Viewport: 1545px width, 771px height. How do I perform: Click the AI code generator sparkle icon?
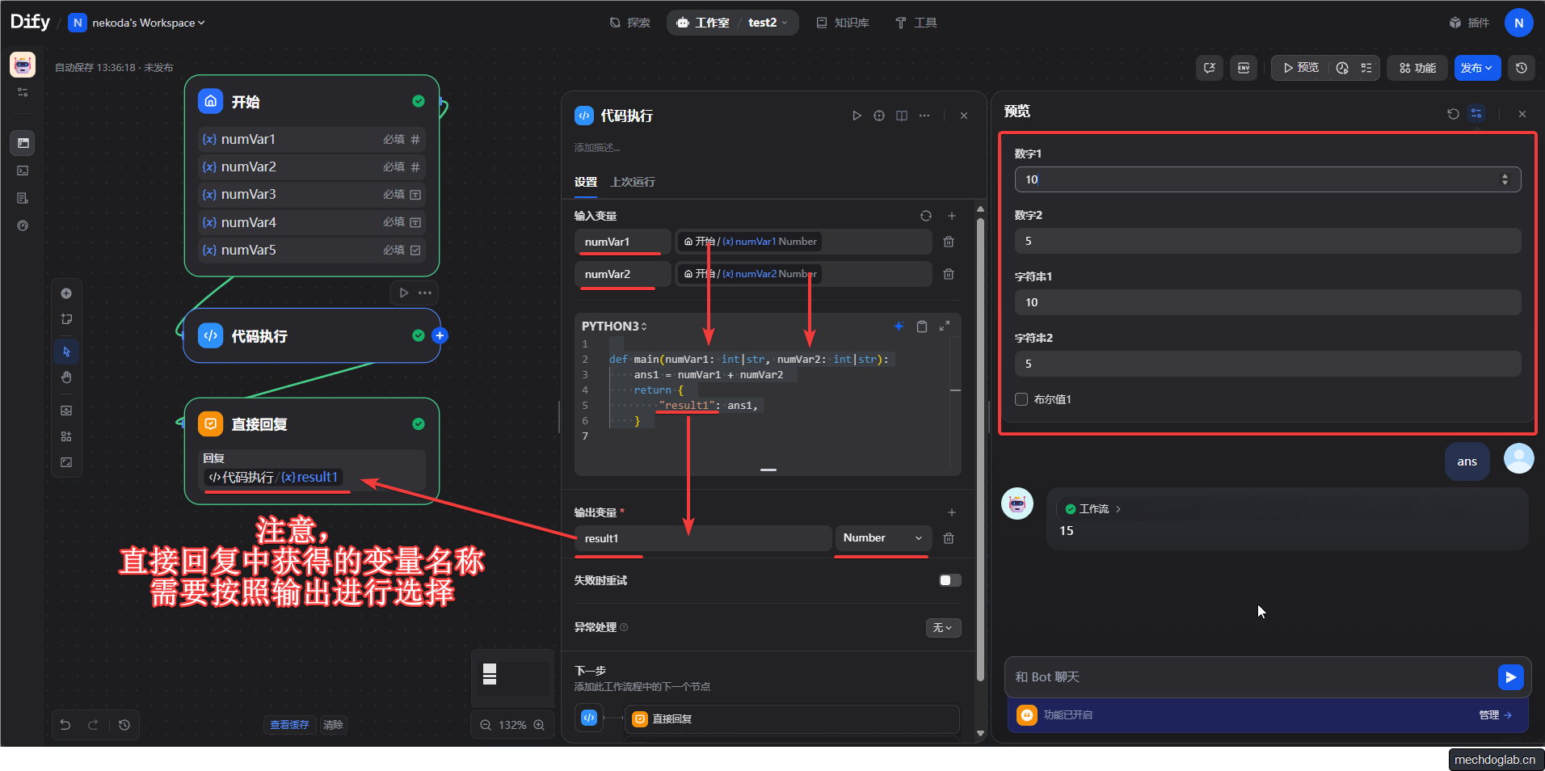coord(899,327)
